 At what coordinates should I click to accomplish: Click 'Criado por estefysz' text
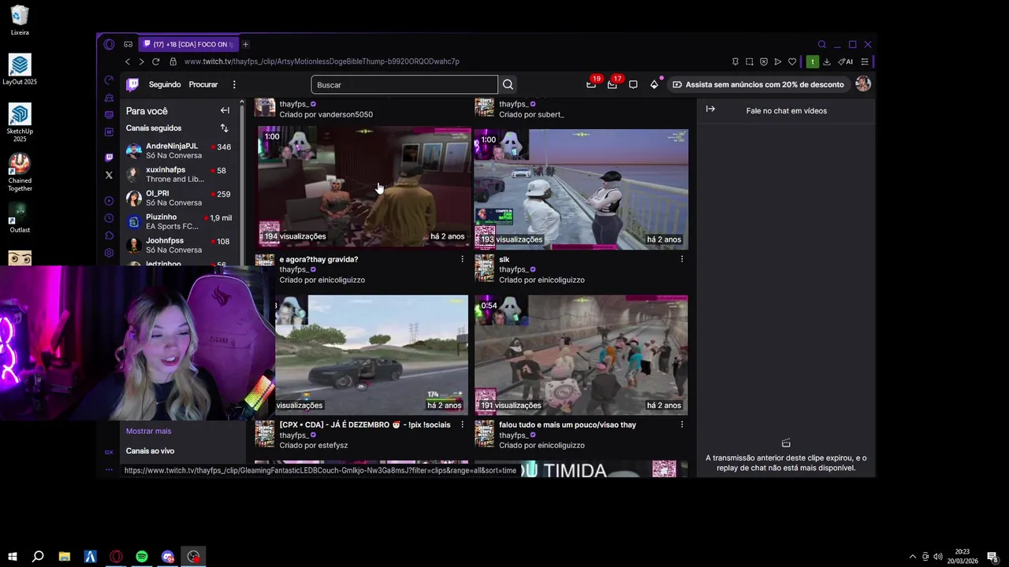click(x=314, y=445)
